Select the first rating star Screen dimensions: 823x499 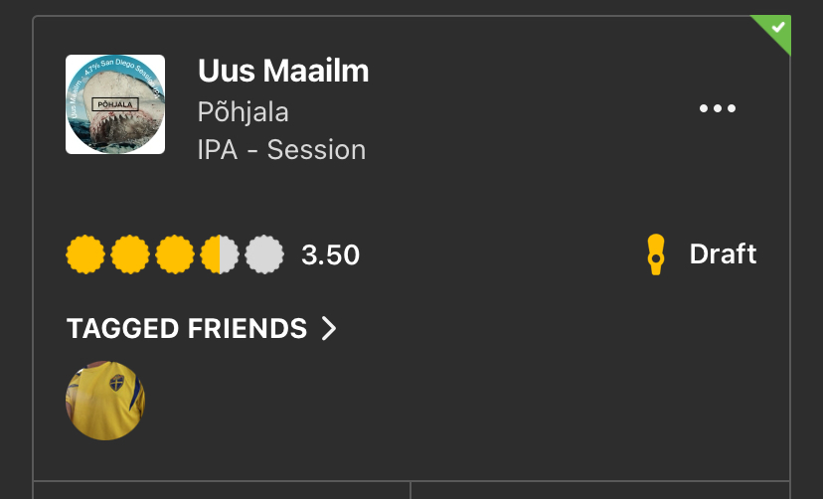(85, 255)
